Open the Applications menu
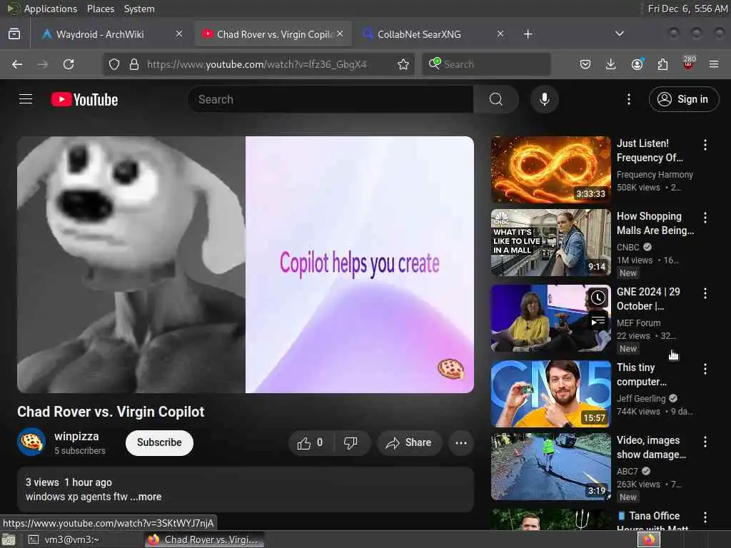The height and width of the screenshot is (548, 731). 51,9
